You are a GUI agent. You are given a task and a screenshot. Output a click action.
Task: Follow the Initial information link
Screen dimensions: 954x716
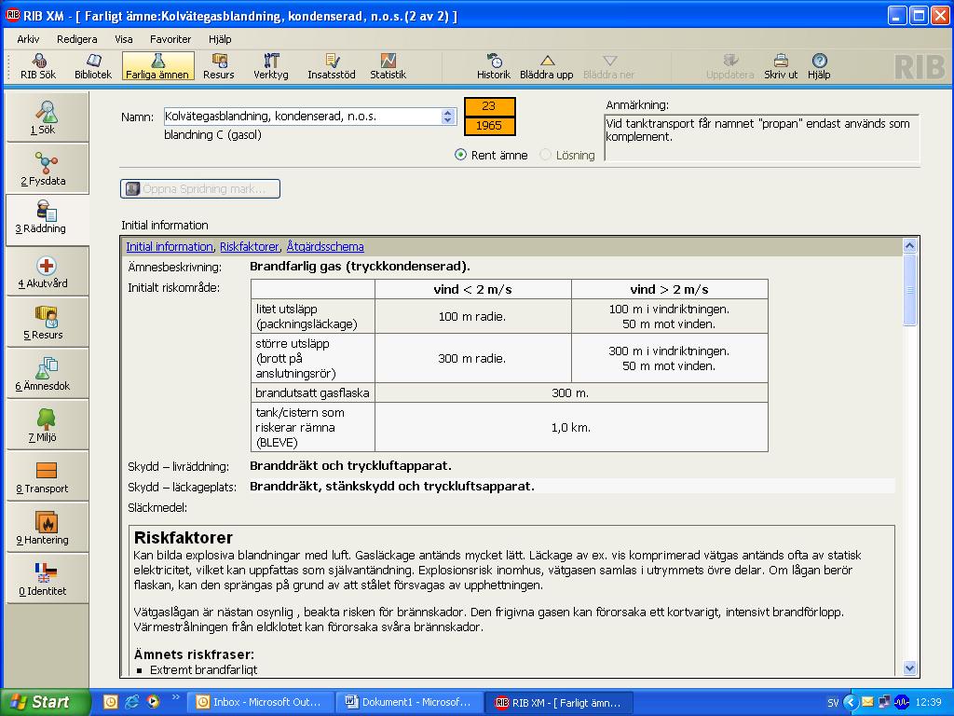pos(170,246)
